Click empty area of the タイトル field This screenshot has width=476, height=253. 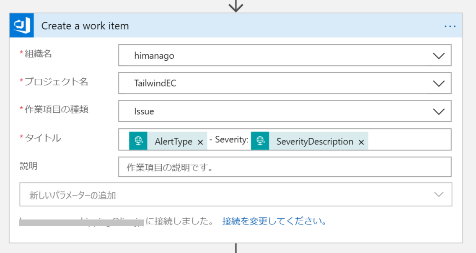coord(409,139)
